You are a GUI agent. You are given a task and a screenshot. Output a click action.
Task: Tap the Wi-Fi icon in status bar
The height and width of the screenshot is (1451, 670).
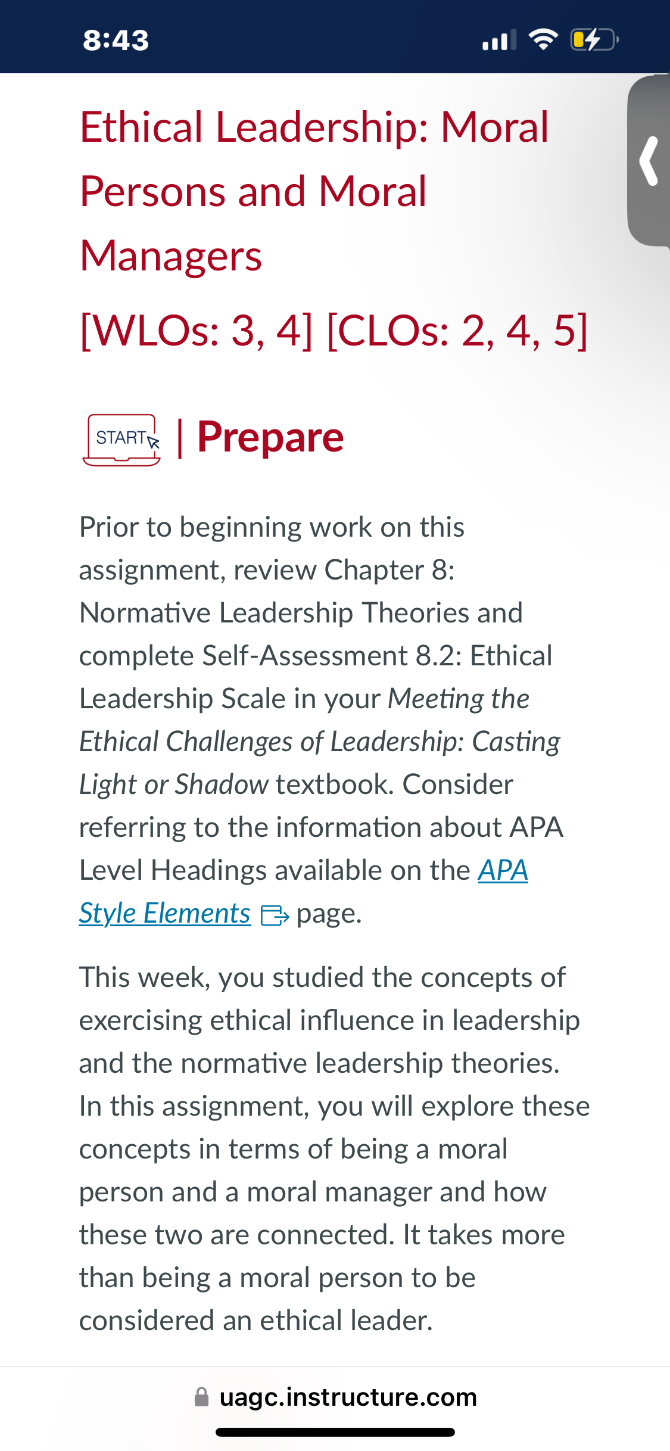pyautogui.click(x=543, y=40)
